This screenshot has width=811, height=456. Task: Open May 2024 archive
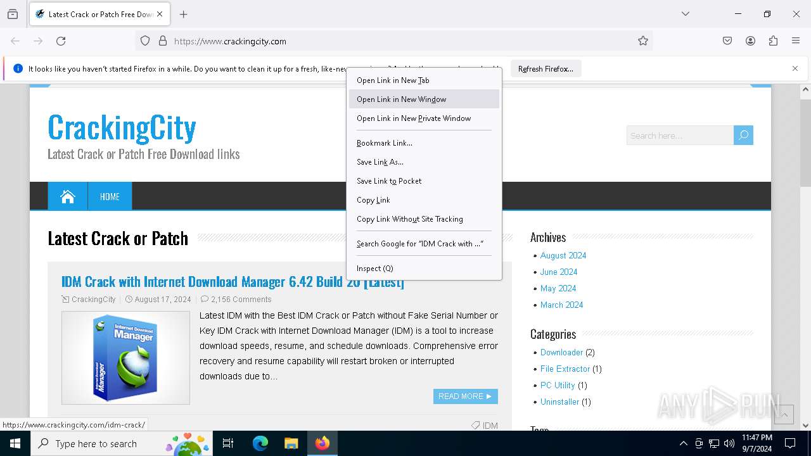(558, 289)
